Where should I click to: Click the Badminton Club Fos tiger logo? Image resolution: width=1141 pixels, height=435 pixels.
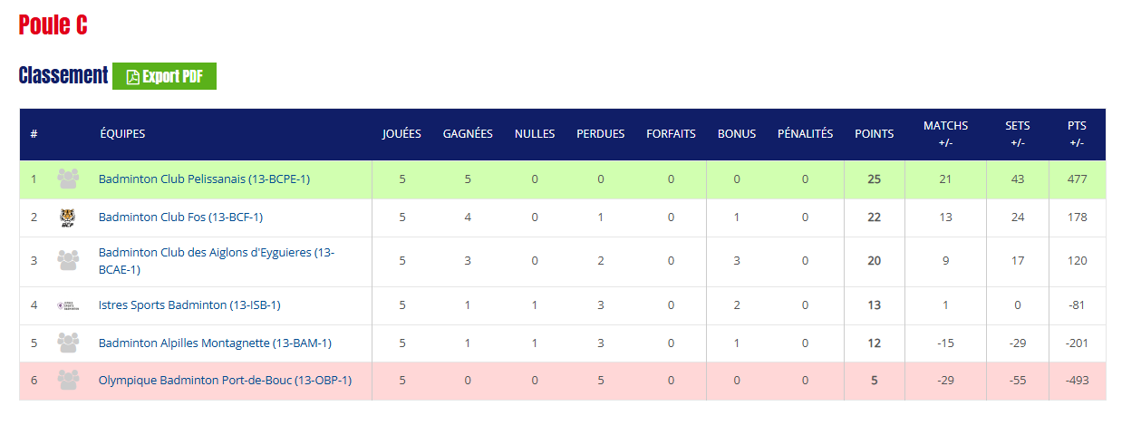click(68, 217)
